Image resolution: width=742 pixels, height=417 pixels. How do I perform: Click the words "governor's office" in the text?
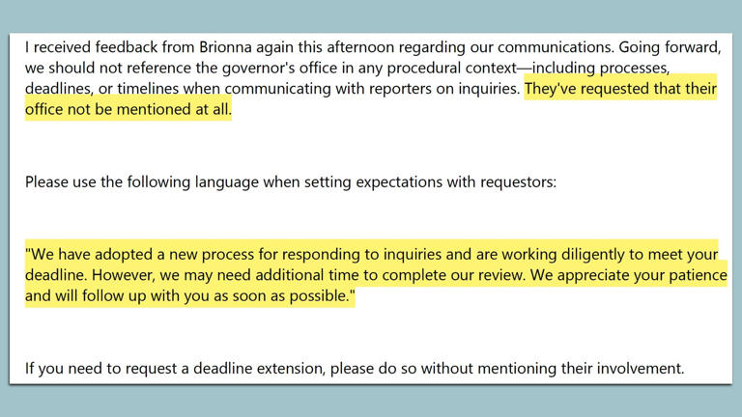pos(255,68)
